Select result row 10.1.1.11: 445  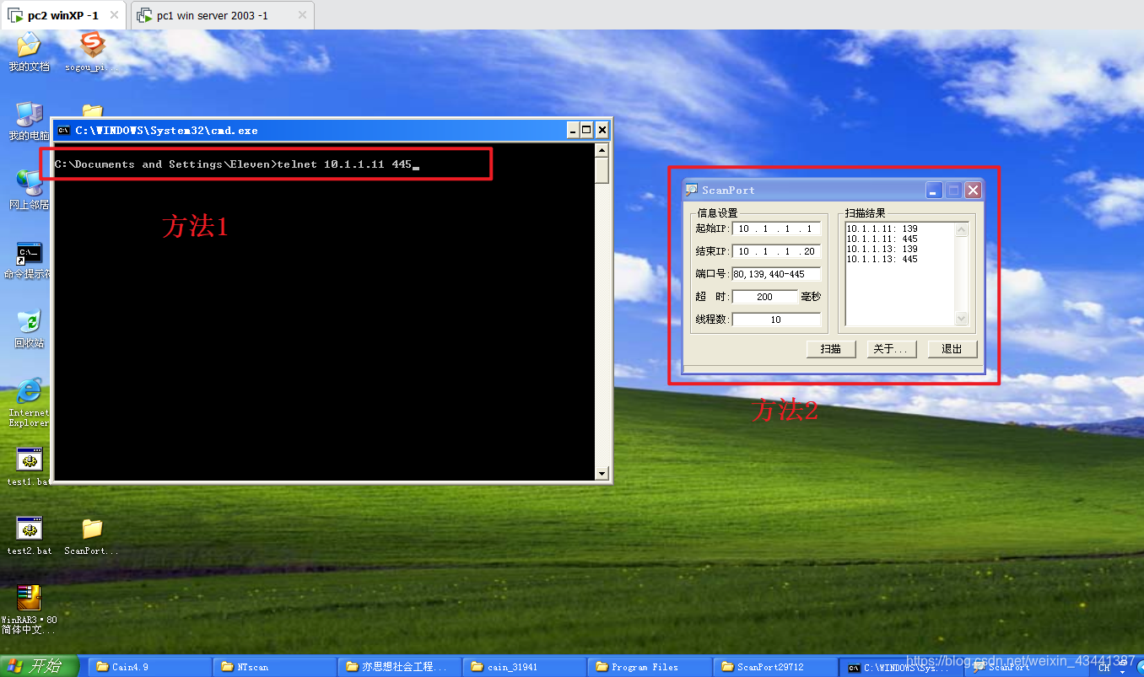coord(882,239)
